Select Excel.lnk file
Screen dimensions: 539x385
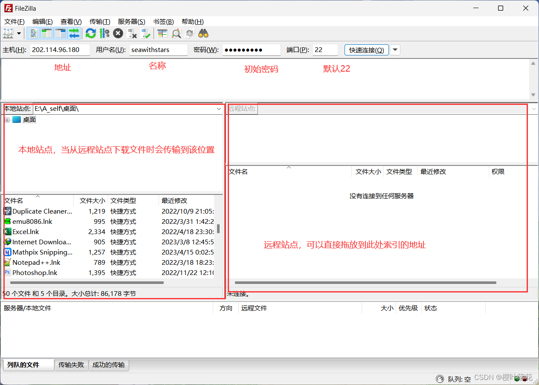pos(109,232)
